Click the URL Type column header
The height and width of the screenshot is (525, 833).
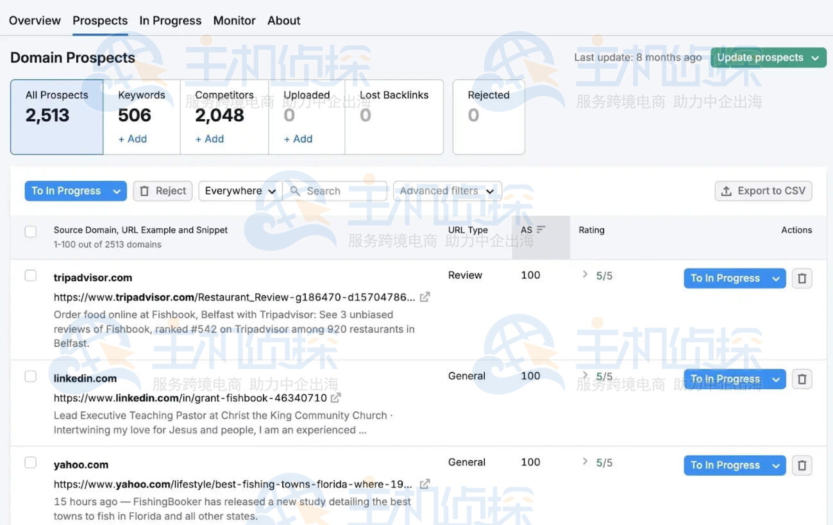468,230
